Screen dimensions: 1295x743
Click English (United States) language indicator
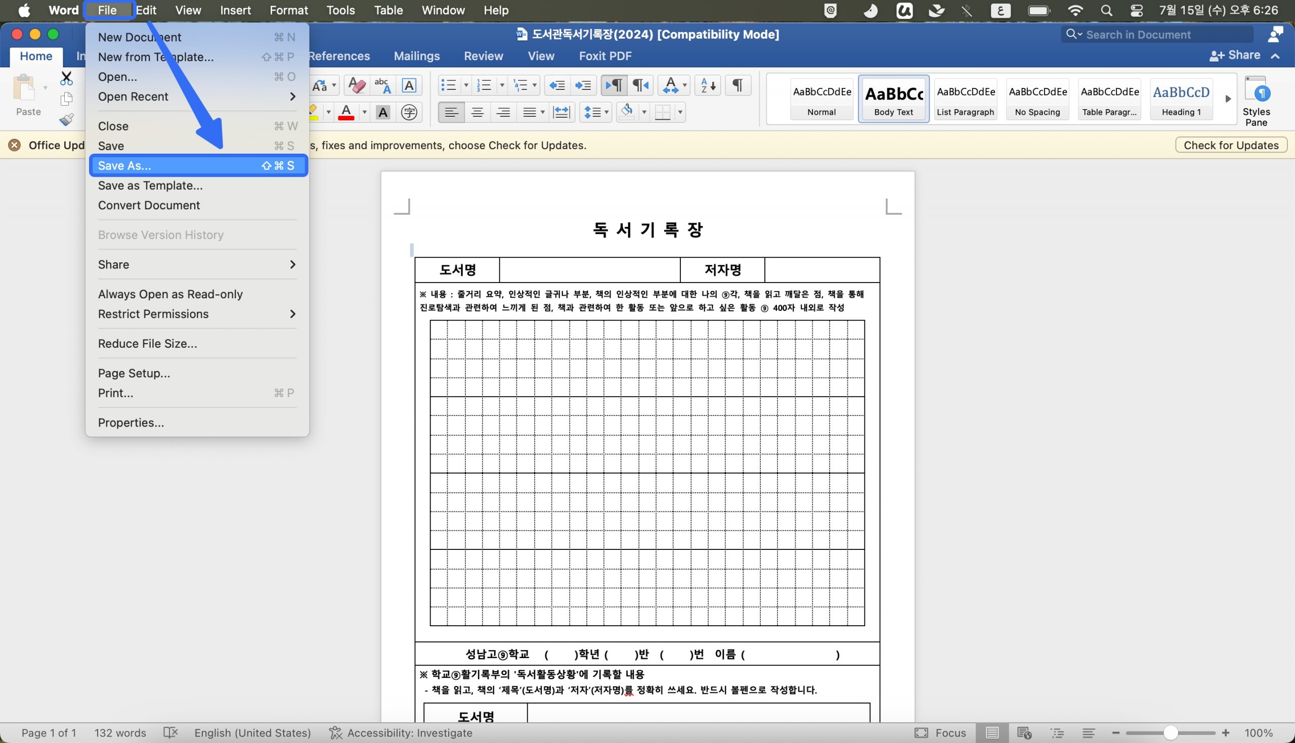[x=252, y=733]
